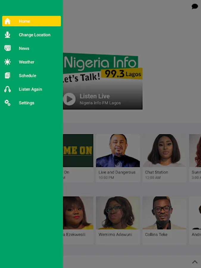Click the Schedule document icon

click(x=7, y=75)
